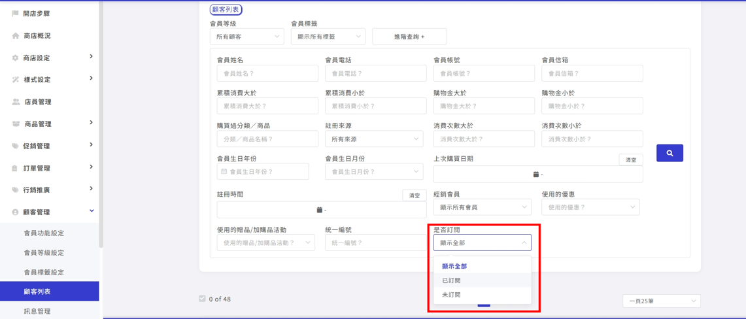Click calendar icon in 會員生日年份 field
Screen dimensions: 746x319
point(224,171)
